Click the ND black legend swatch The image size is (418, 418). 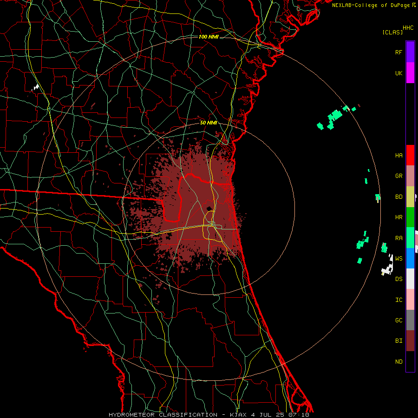pos(410,361)
